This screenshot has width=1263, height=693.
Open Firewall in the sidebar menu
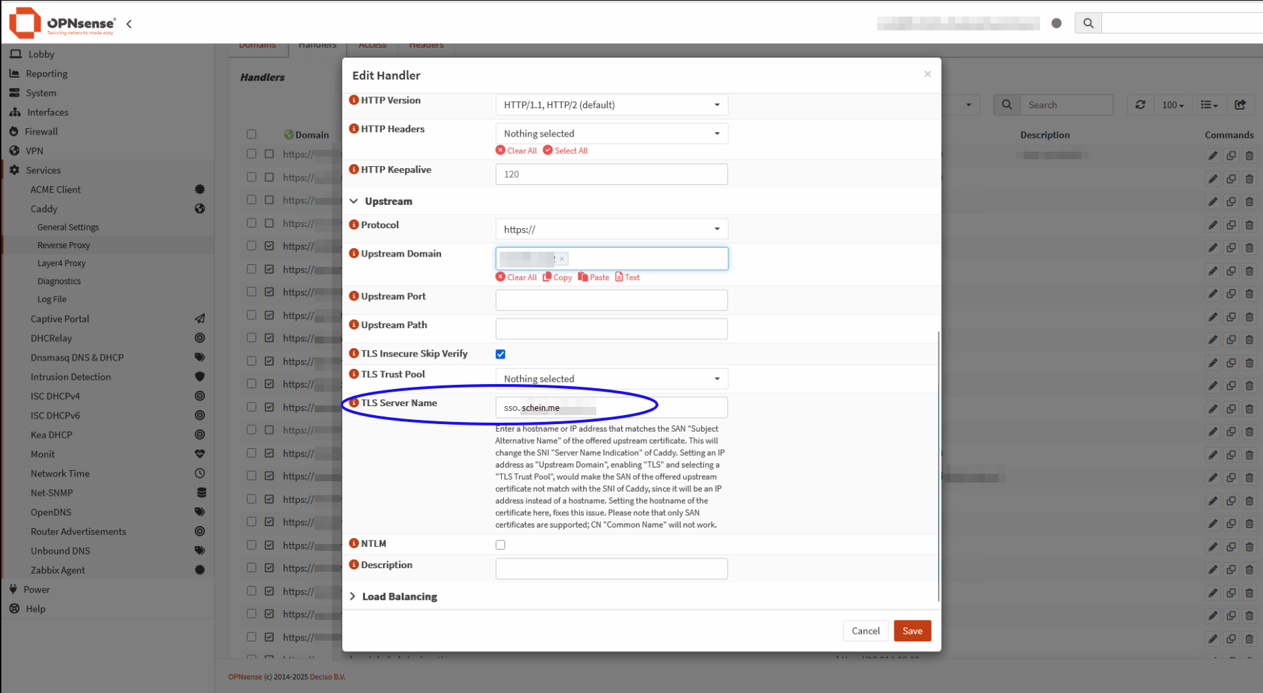[41, 132]
